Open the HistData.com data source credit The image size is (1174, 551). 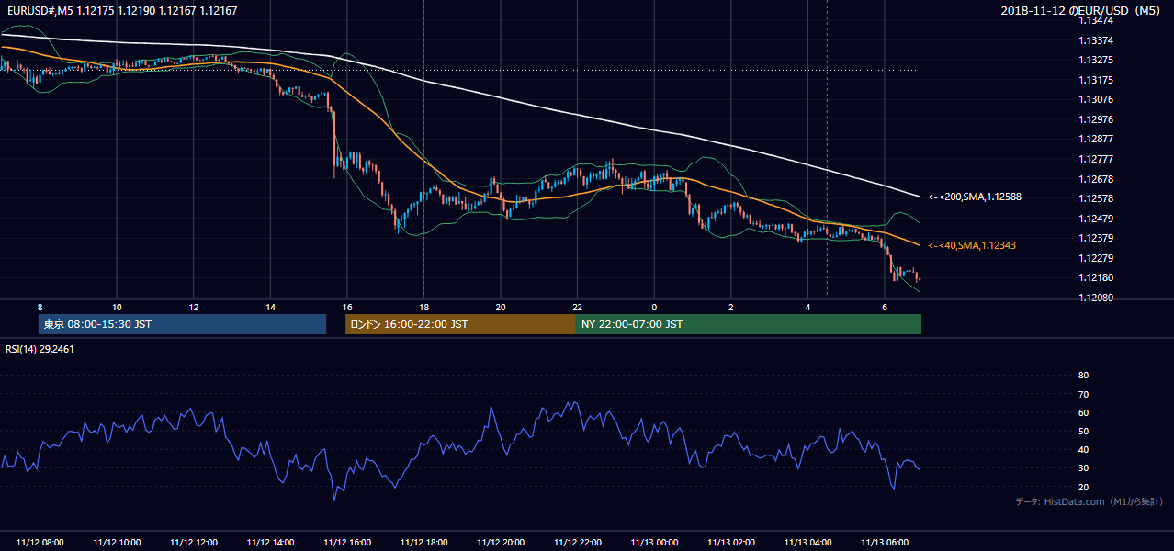(1089, 501)
